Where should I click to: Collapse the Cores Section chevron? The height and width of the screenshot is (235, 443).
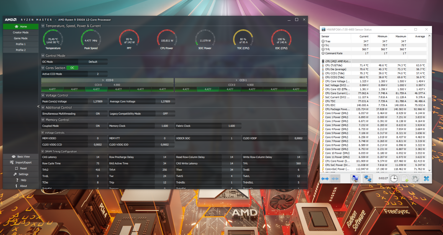click(43, 68)
